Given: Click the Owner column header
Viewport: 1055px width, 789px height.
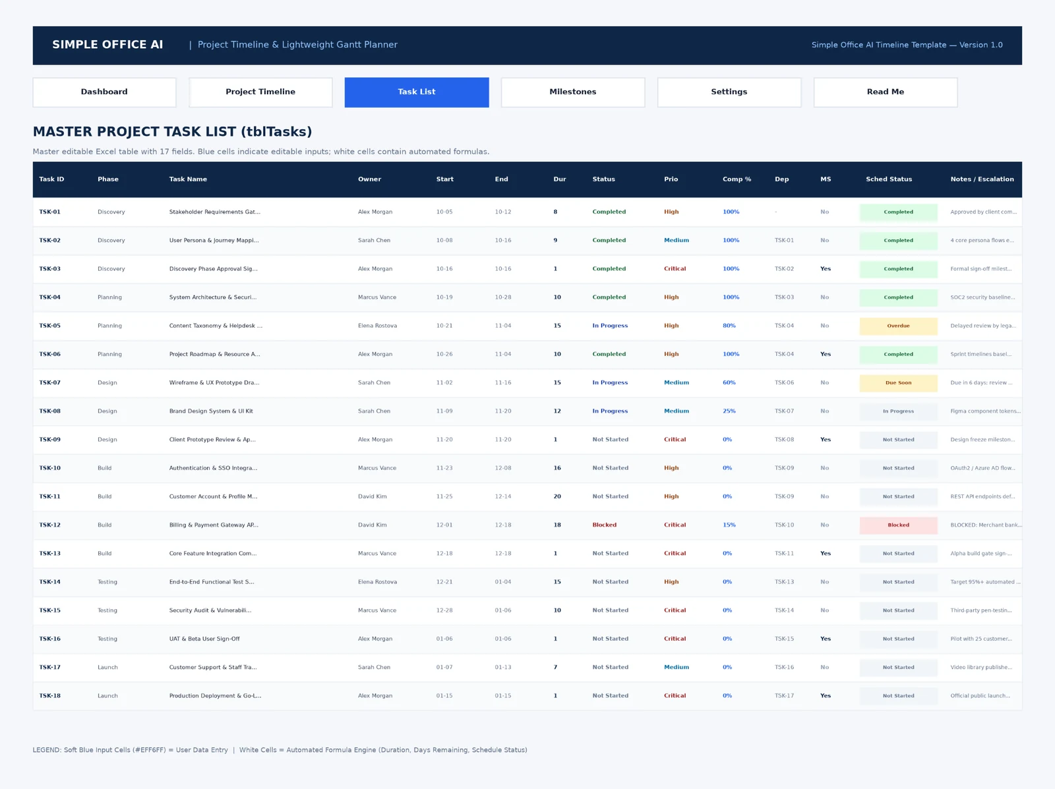Looking at the screenshot, I should (369, 179).
